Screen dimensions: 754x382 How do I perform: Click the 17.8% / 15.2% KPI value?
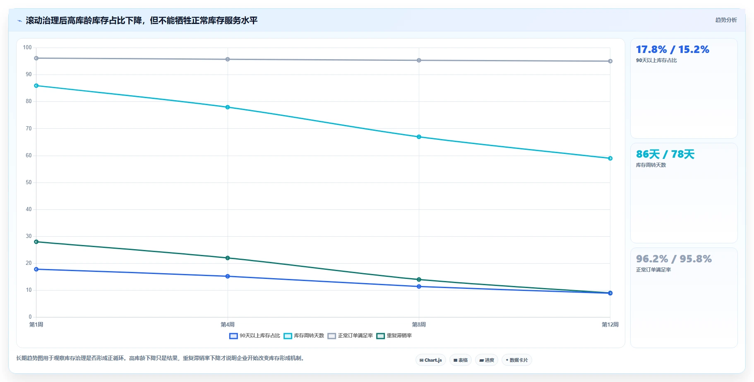(672, 50)
